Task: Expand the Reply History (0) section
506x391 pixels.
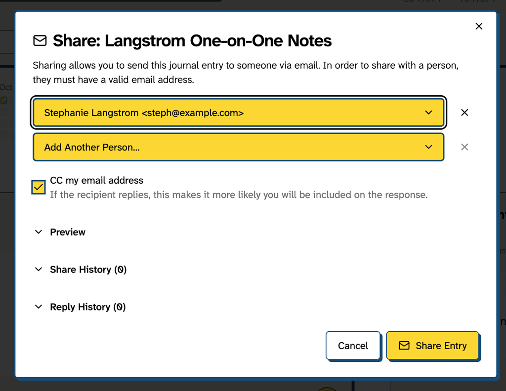Action: pyautogui.click(x=87, y=307)
